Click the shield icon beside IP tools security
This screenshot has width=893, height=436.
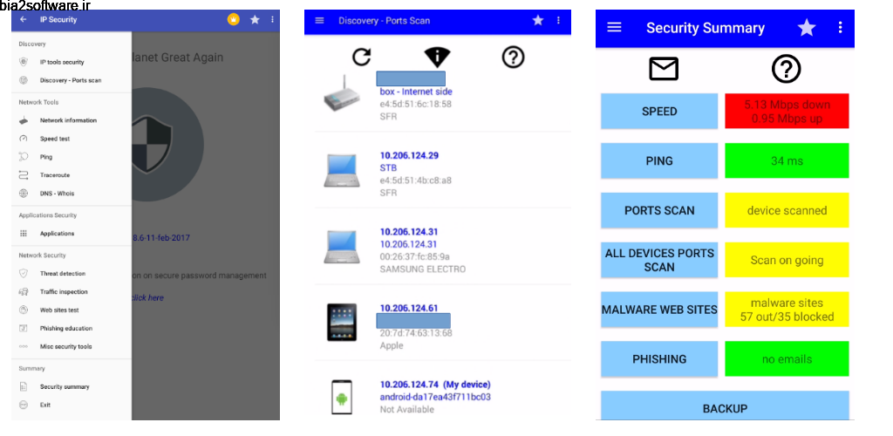[24, 62]
